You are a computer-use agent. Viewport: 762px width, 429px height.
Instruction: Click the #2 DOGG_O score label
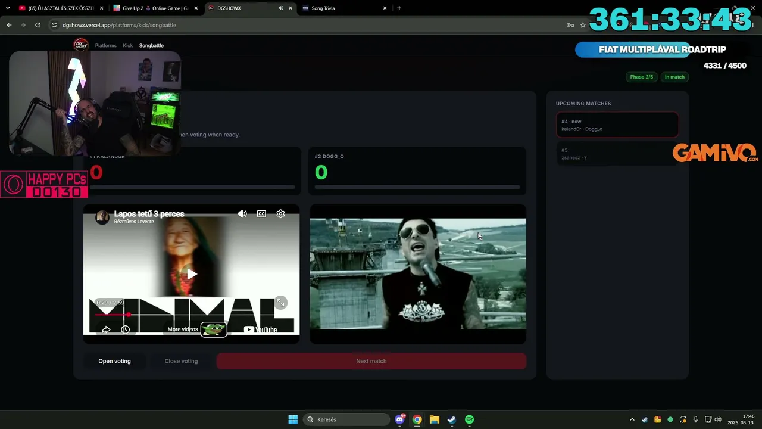point(329,156)
